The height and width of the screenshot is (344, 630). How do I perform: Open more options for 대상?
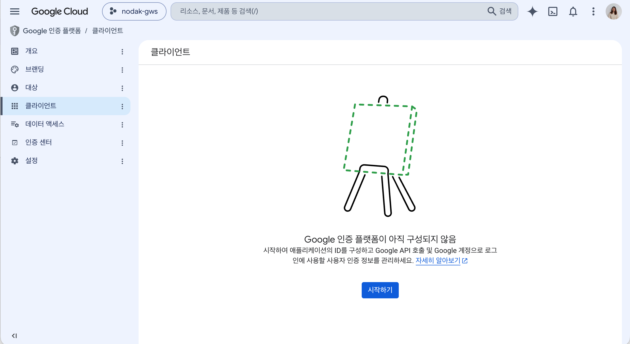pos(122,88)
